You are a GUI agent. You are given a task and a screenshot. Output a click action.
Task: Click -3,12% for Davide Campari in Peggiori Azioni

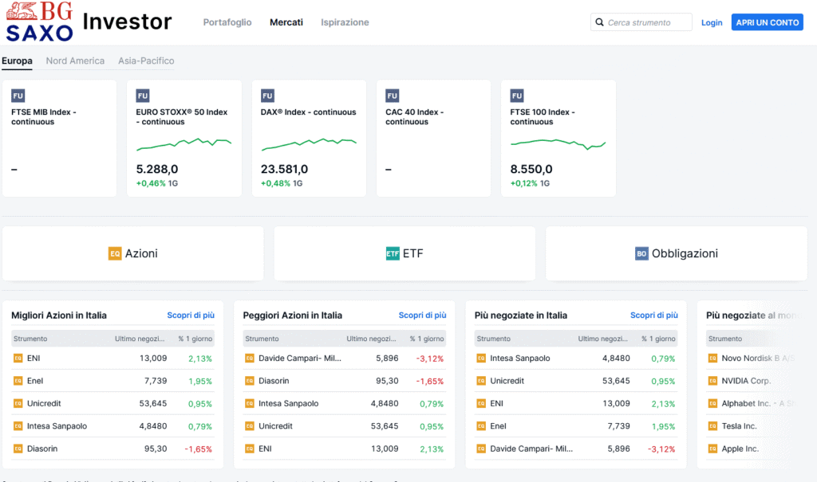click(430, 359)
